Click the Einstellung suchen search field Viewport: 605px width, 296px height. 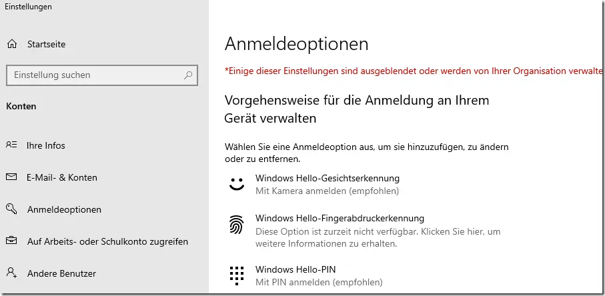[102, 75]
